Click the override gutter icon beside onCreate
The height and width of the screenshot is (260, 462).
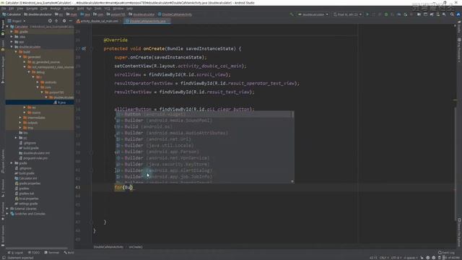coord(84,48)
